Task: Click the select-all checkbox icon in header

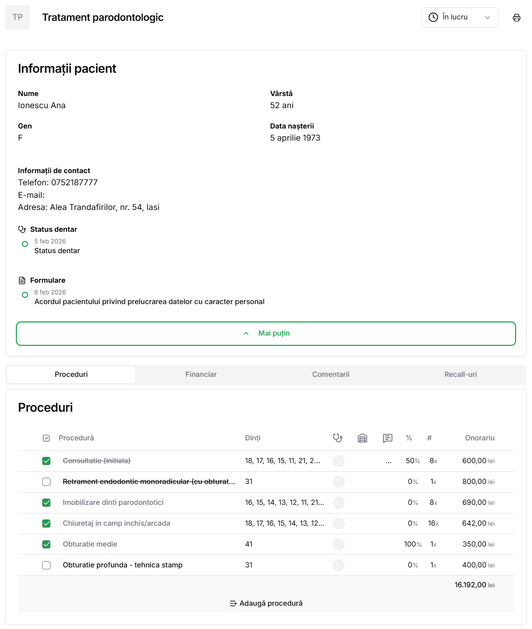Action: [47, 438]
